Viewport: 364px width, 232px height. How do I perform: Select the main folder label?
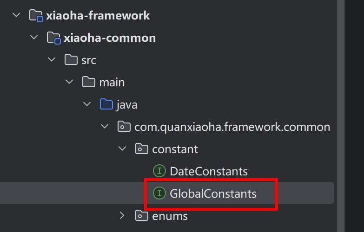[x=112, y=82]
